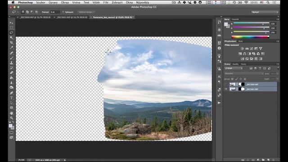
Task: Toggle Intersect with Selection mode
Action: (x=36, y=12)
